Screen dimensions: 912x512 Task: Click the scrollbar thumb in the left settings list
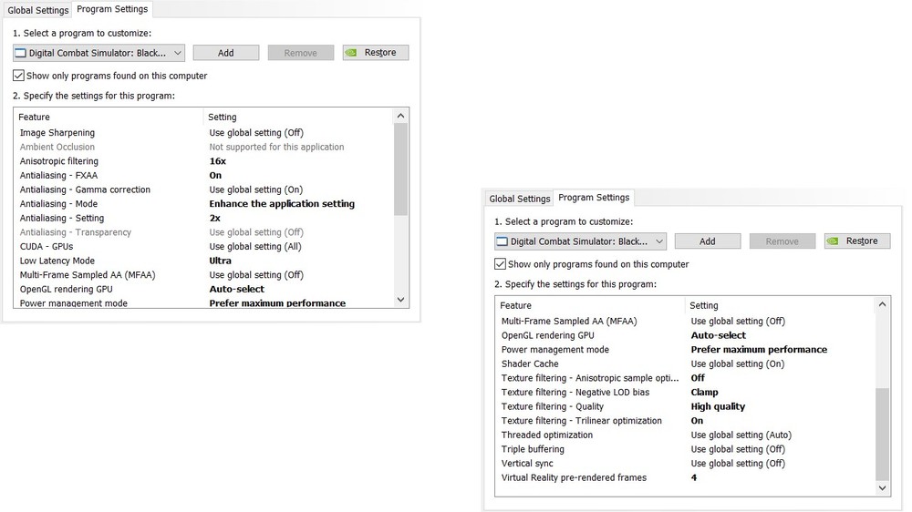[401, 169]
